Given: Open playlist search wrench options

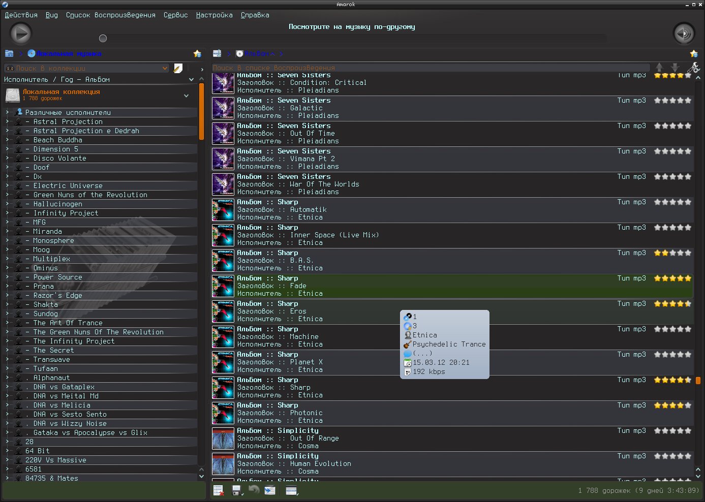Looking at the screenshot, I should (693, 68).
